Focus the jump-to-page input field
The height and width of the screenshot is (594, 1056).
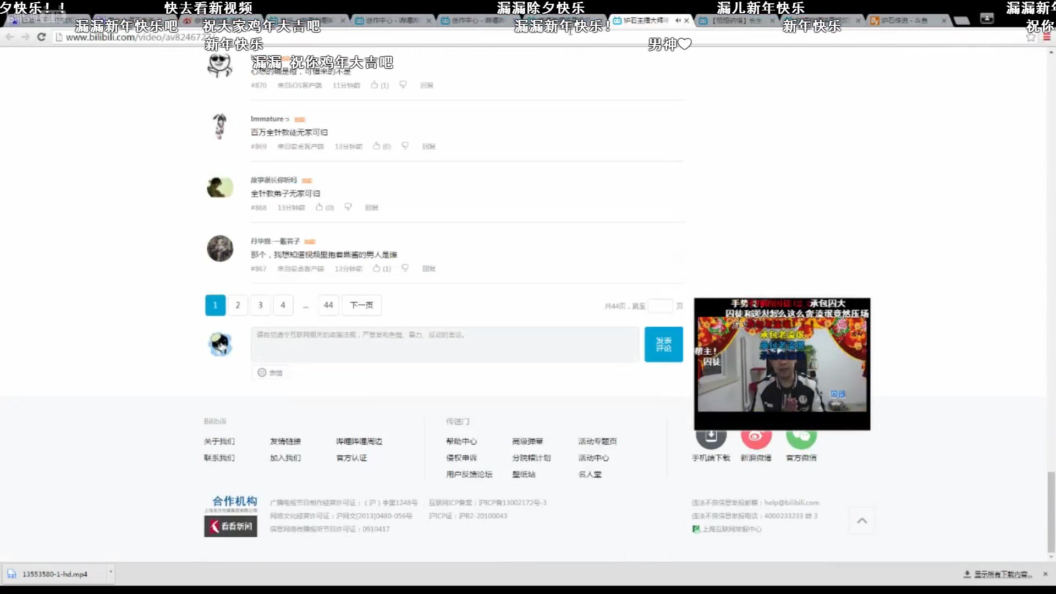point(660,306)
